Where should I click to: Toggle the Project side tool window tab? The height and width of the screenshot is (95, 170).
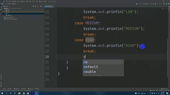coord(1,8)
